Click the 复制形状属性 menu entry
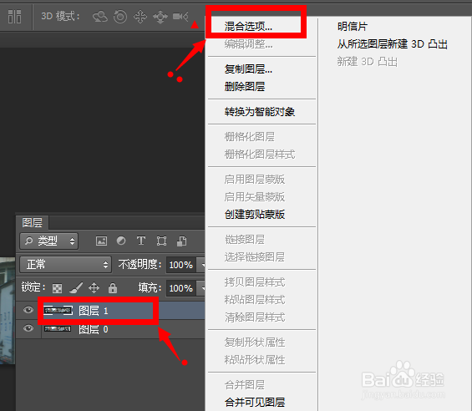The image size is (472, 411). [x=255, y=342]
